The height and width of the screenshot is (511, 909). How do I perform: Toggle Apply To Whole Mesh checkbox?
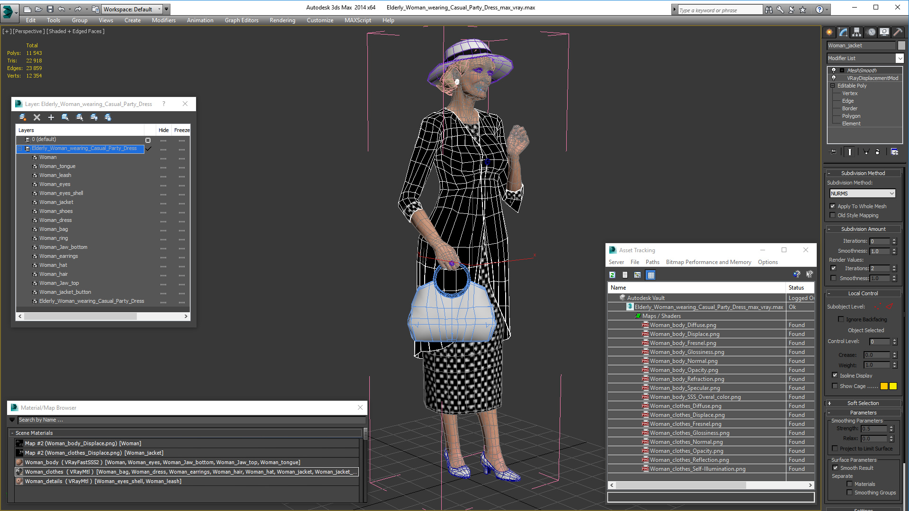coord(833,206)
